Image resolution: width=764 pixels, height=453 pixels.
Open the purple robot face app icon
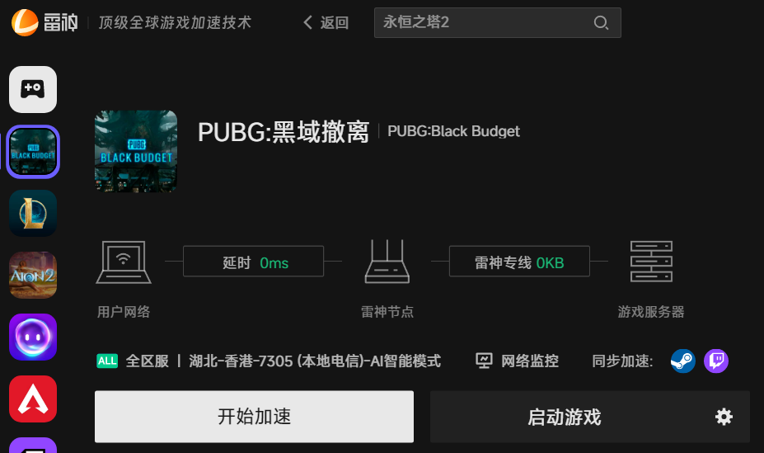tap(33, 337)
